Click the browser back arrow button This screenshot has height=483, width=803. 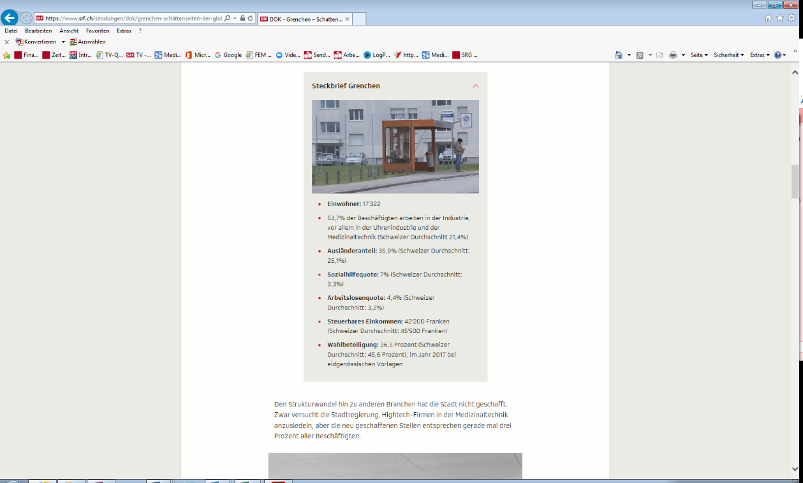10,18
